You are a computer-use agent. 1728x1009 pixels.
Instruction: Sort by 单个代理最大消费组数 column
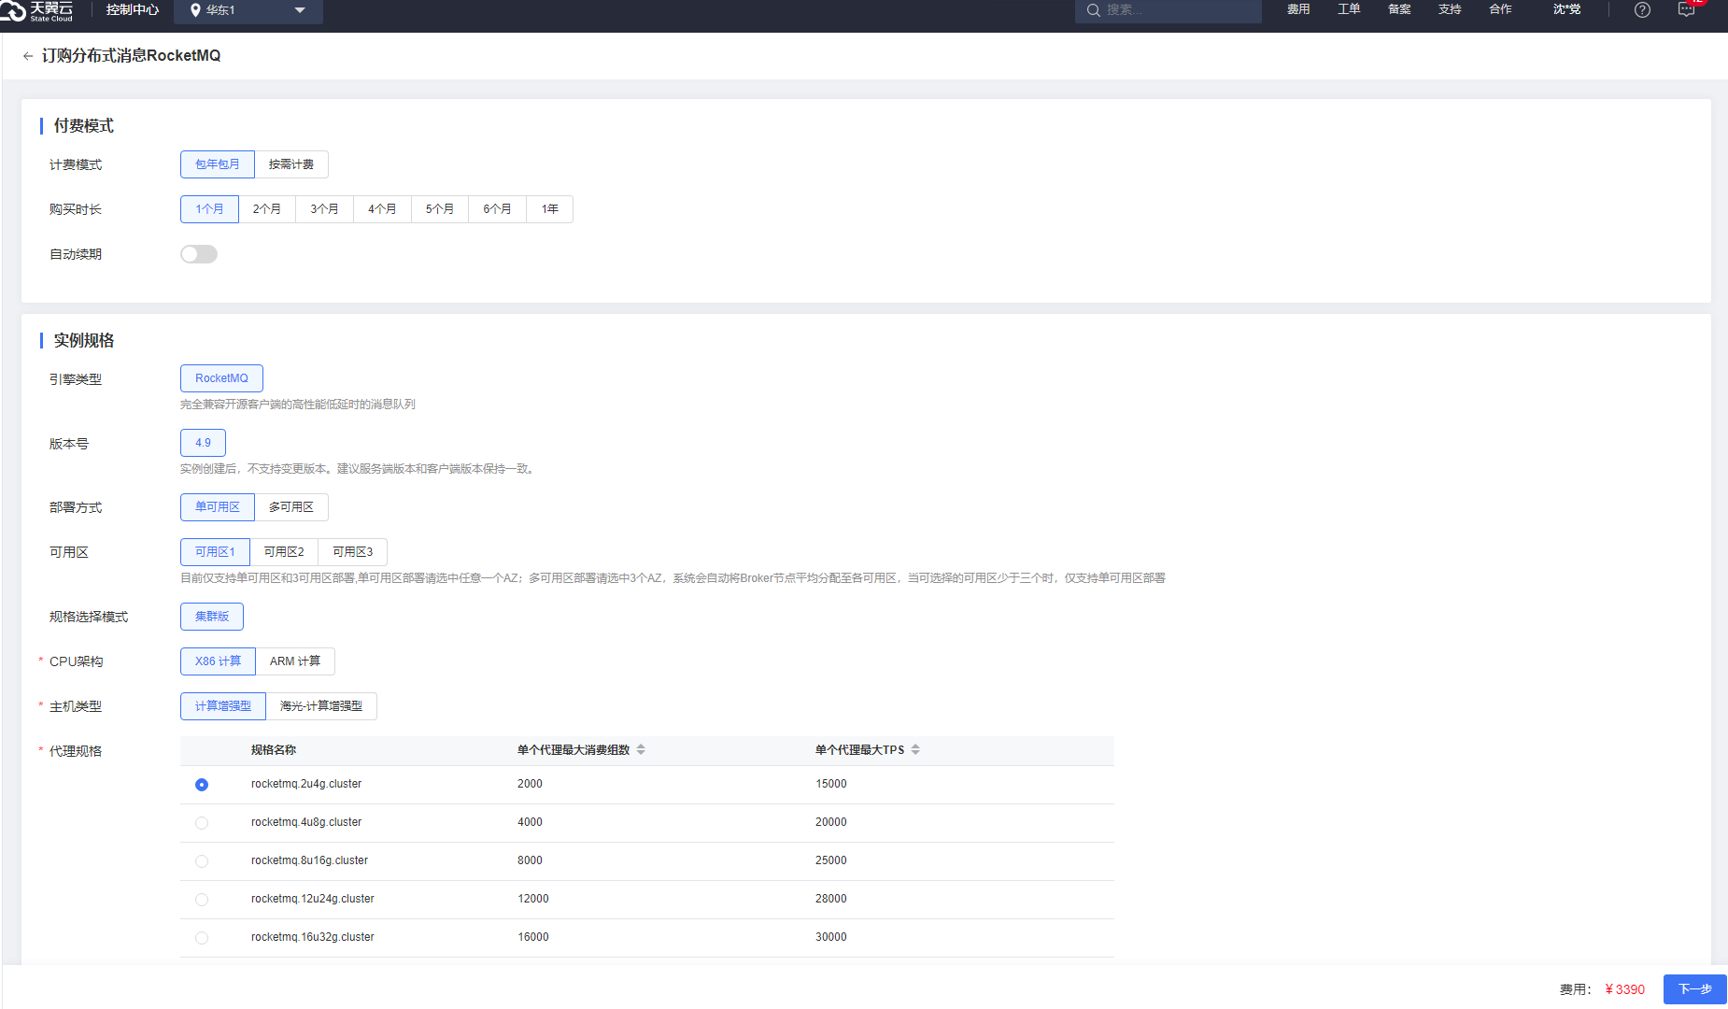[x=641, y=750]
